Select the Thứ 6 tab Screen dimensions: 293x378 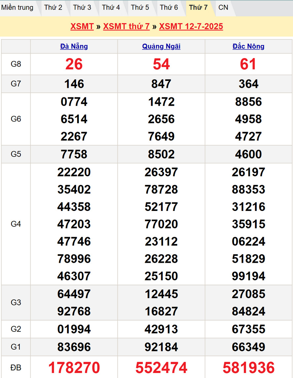pos(169,8)
